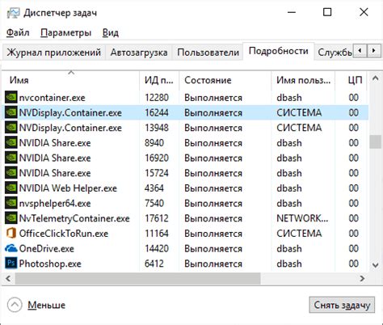Image resolution: width=383 pixels, height=325 pixels.
Task: Click PID value 16920
Action: point(157,158)
